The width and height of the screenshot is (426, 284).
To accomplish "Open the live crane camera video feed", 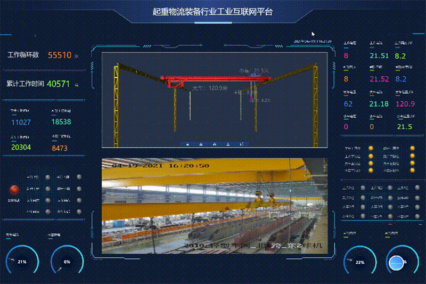I will coord(214,205).
